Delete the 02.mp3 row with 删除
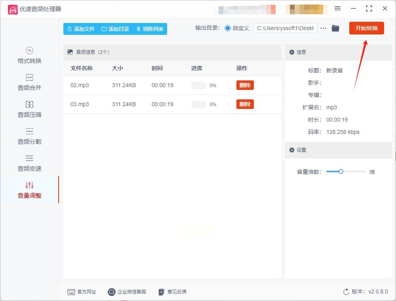The width and height of the screenshot is (396, 301). 245,85
